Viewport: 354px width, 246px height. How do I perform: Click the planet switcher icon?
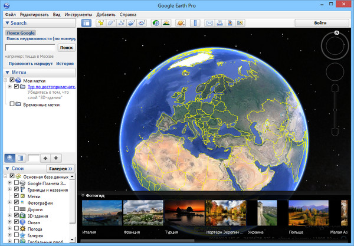tap(181, 23)
